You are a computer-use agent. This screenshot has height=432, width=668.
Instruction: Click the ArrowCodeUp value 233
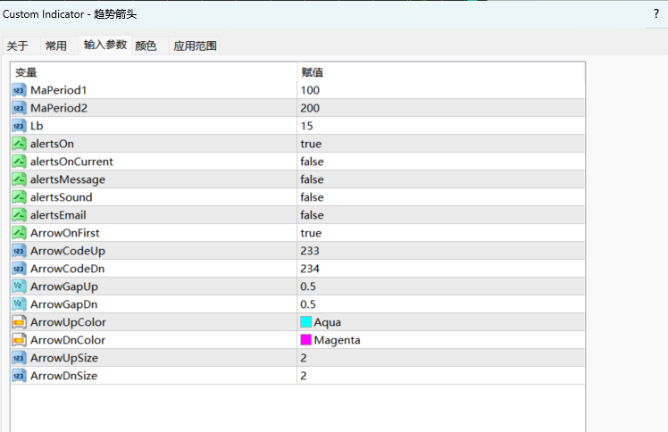(310, 251)
